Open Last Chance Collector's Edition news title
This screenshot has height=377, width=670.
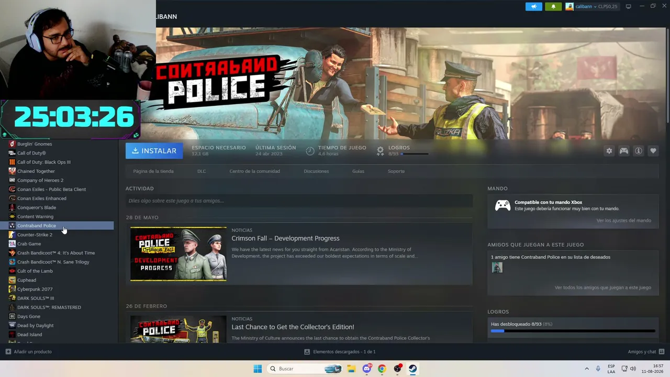(x=293, y=327)
